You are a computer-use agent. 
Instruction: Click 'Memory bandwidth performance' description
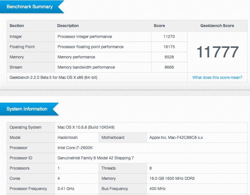(x=86, y=67)
